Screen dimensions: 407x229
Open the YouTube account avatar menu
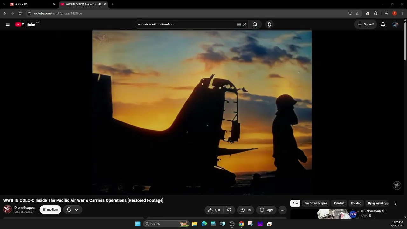tap(395, 24)
